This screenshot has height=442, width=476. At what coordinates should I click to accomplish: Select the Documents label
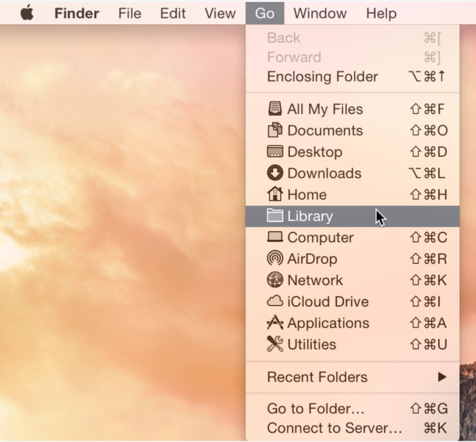[x=325, y=131]
